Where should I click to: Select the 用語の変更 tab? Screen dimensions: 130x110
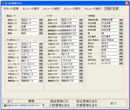pyautogui.click(x=112, y=9)
